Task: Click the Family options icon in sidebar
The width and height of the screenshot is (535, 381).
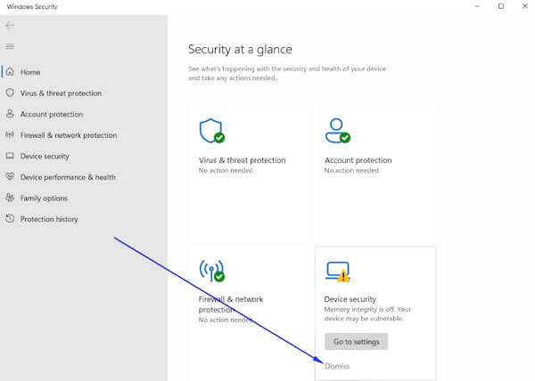Action: (x=11, y=199)
